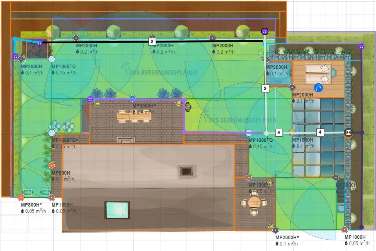Click the leftmost MP2000H 0,2 m³/h sprinkler
Image resolution: width=376 pixels, height=251 pixels.
pyautogui.click(x=76, y=38)
